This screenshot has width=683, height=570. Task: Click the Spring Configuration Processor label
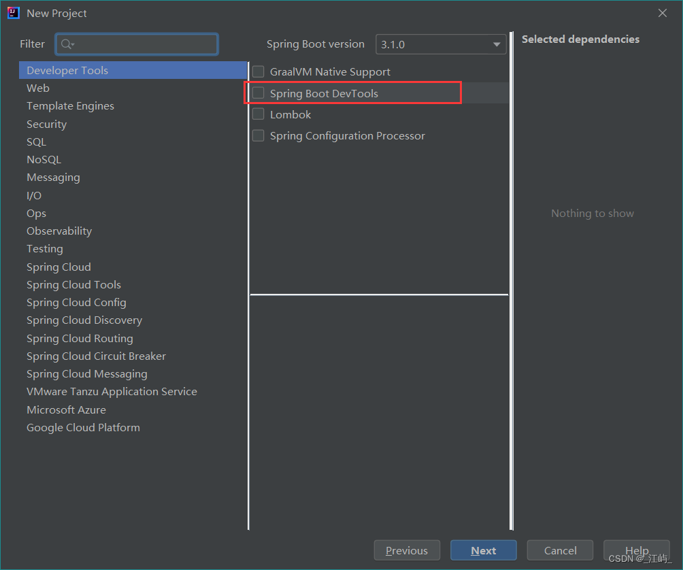click(x=348, y=136)
